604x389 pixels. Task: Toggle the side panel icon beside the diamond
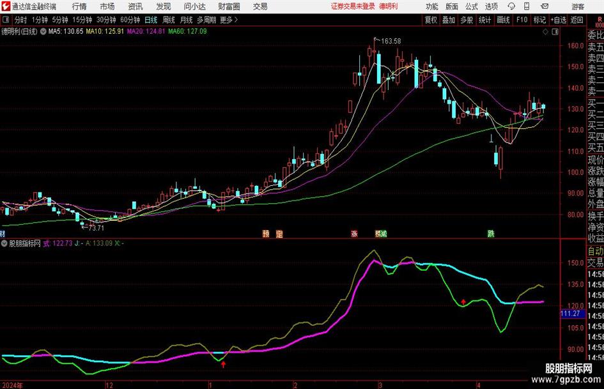pyautogui.click(x=555, y=32)
